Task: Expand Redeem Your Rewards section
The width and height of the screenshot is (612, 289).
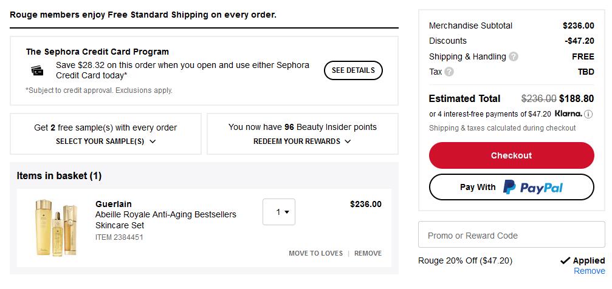Action: pos(302,141)
